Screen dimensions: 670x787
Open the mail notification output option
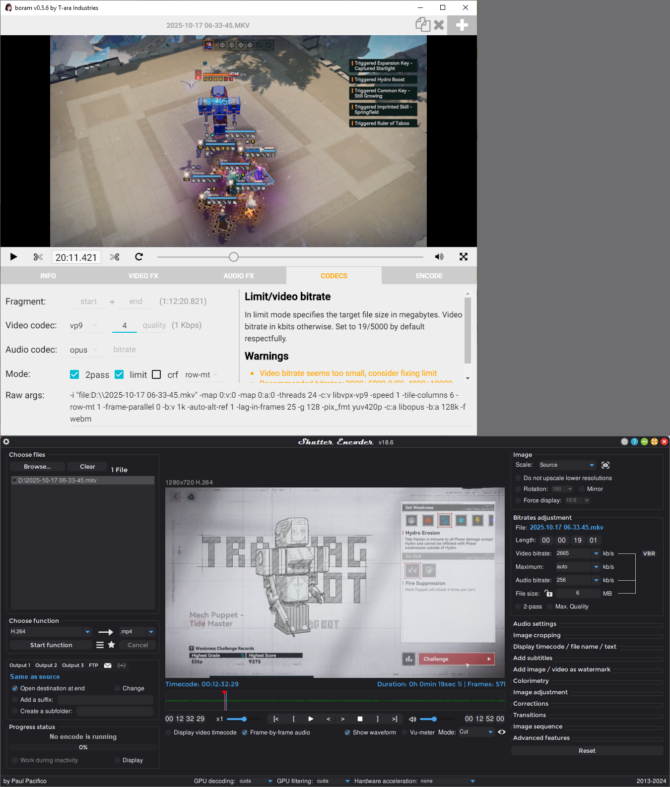(x=108, y=666)
